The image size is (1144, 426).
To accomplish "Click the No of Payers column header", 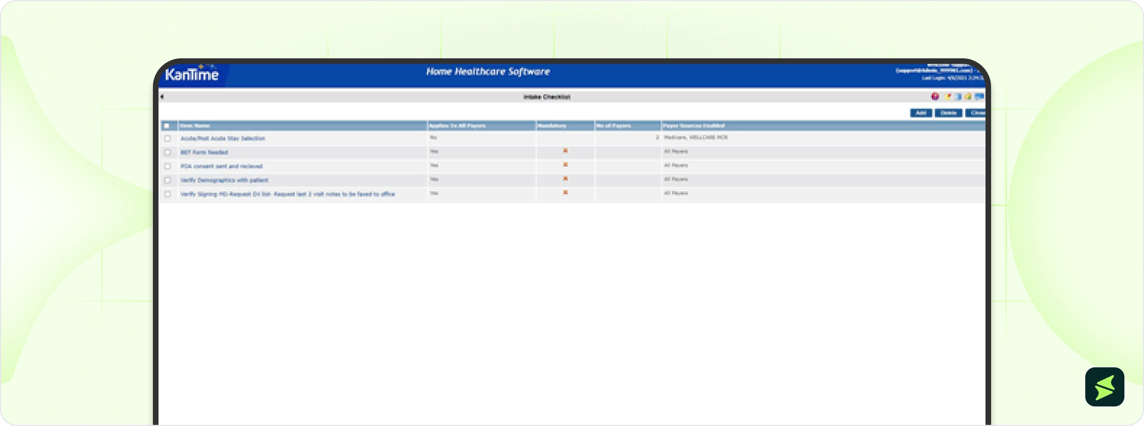I will 628,126.
